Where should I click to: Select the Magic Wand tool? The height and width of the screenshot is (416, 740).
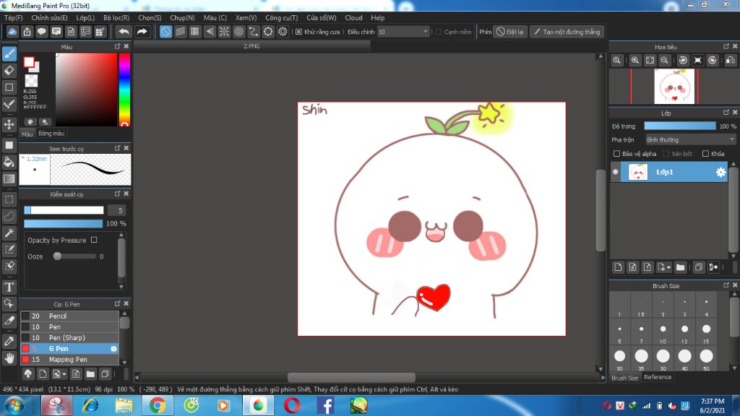tap(9, 233)
